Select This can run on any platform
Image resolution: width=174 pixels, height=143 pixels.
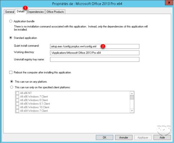click(x=11, y=82)
